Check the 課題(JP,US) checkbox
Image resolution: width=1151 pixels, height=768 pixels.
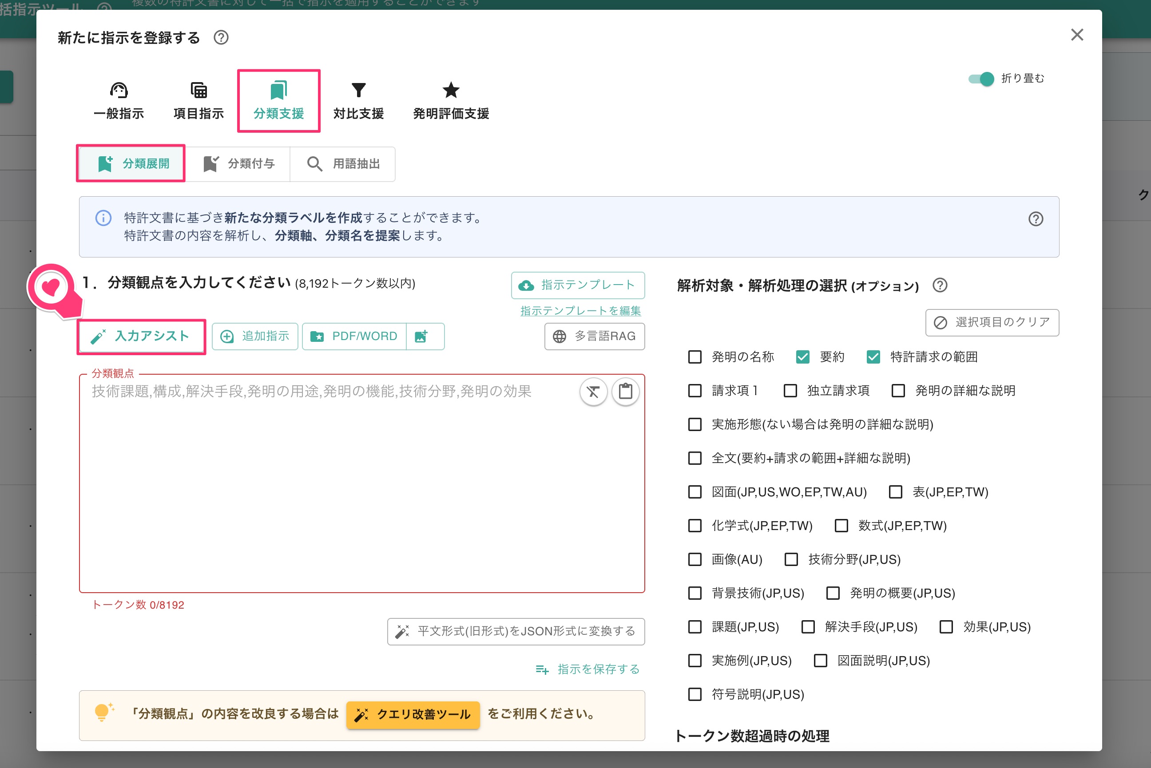(x=695, y=627)
